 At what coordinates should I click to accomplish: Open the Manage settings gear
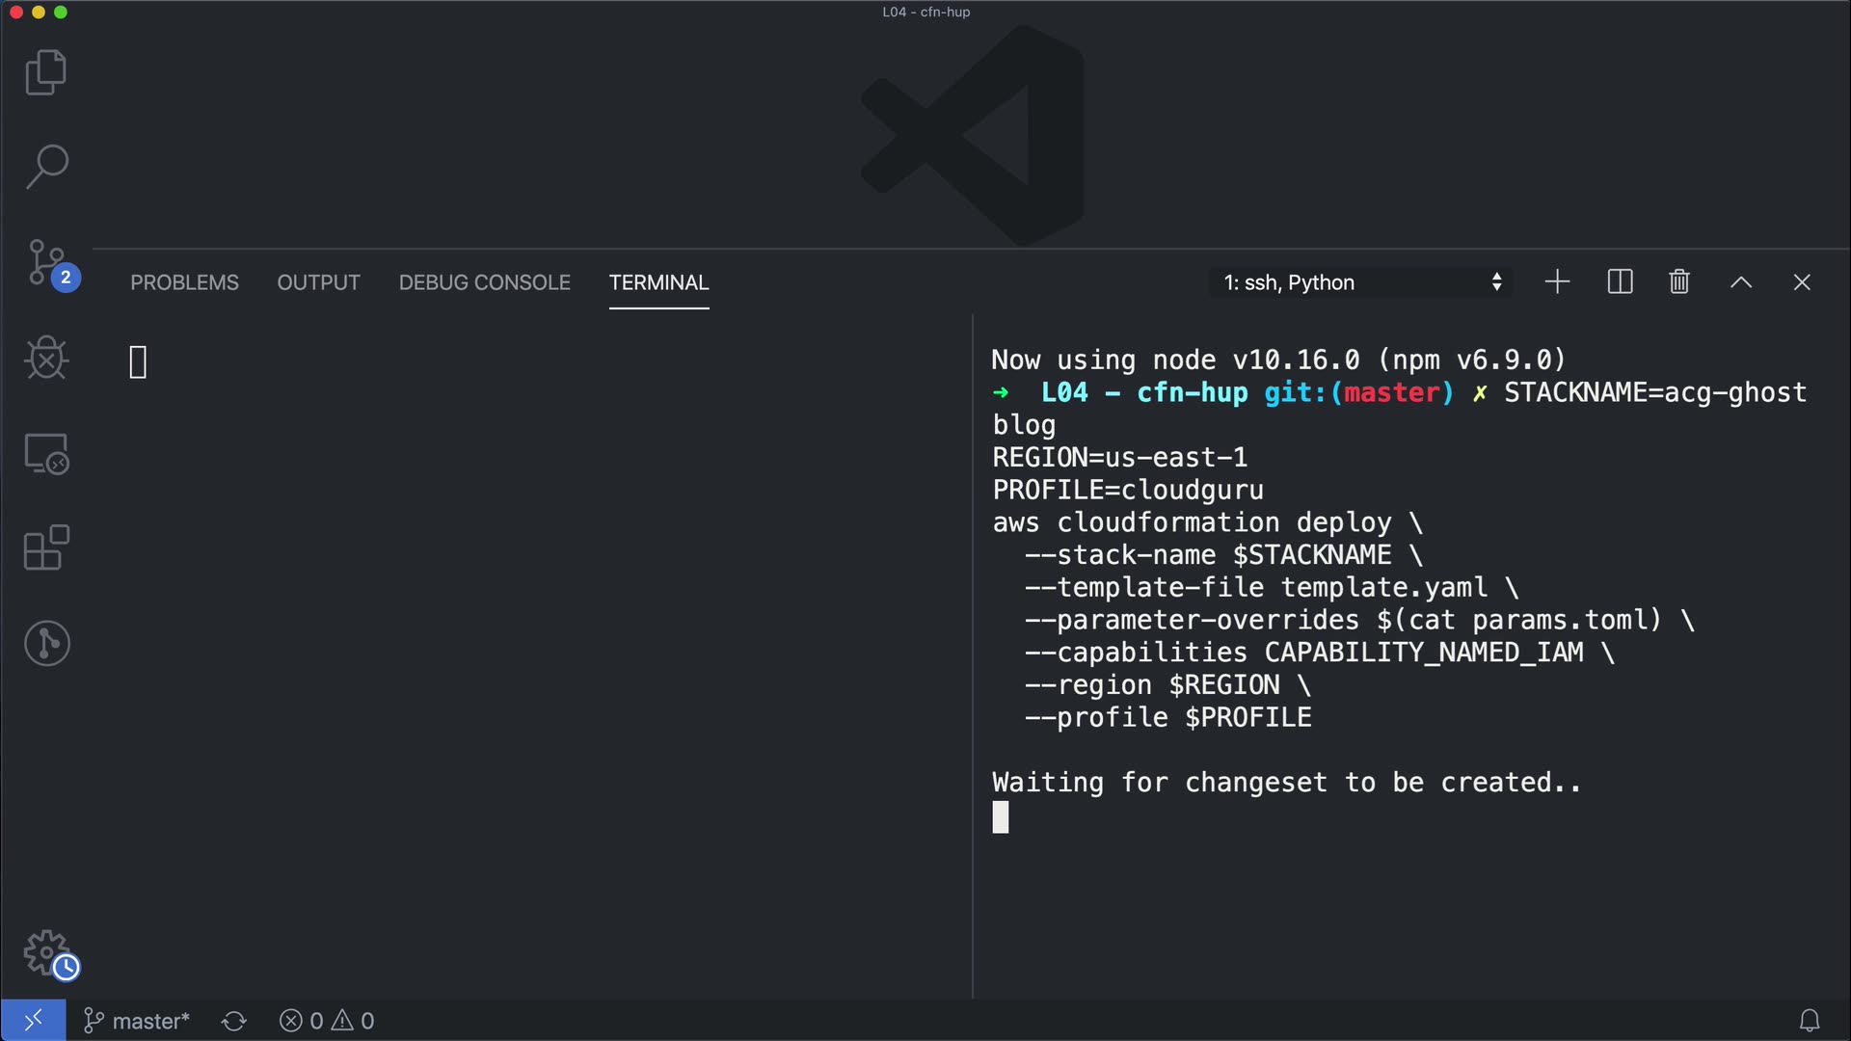48,954
